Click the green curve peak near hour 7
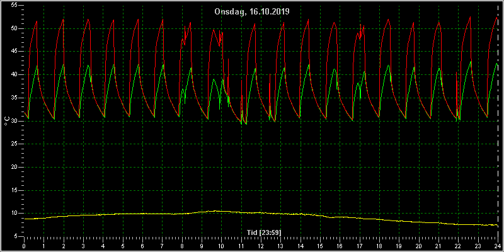The image size is (504, 252). click(163, 65)
